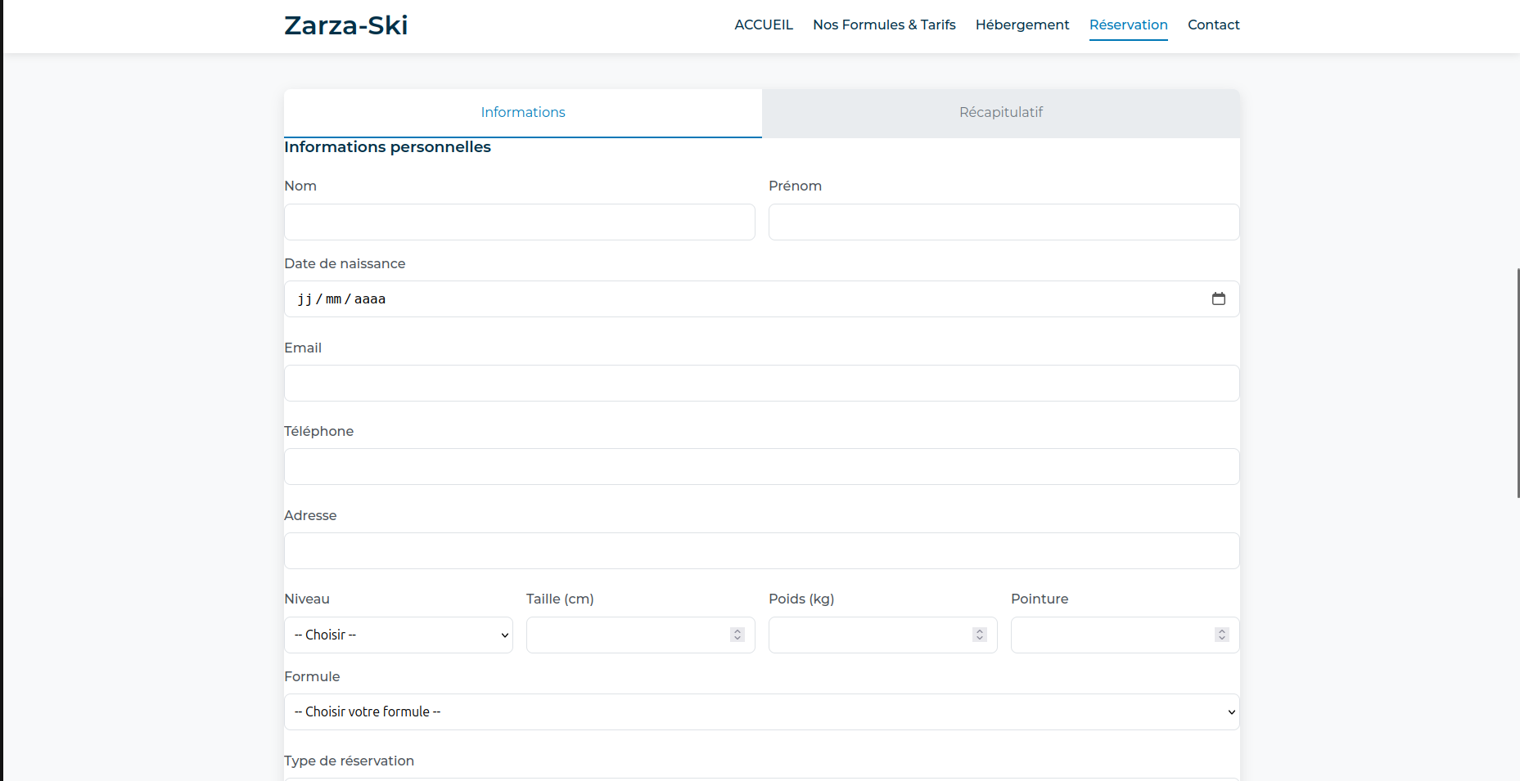Open the Contact page
This screenshot has height=781, width=1520.
[x=1213, y=25]
